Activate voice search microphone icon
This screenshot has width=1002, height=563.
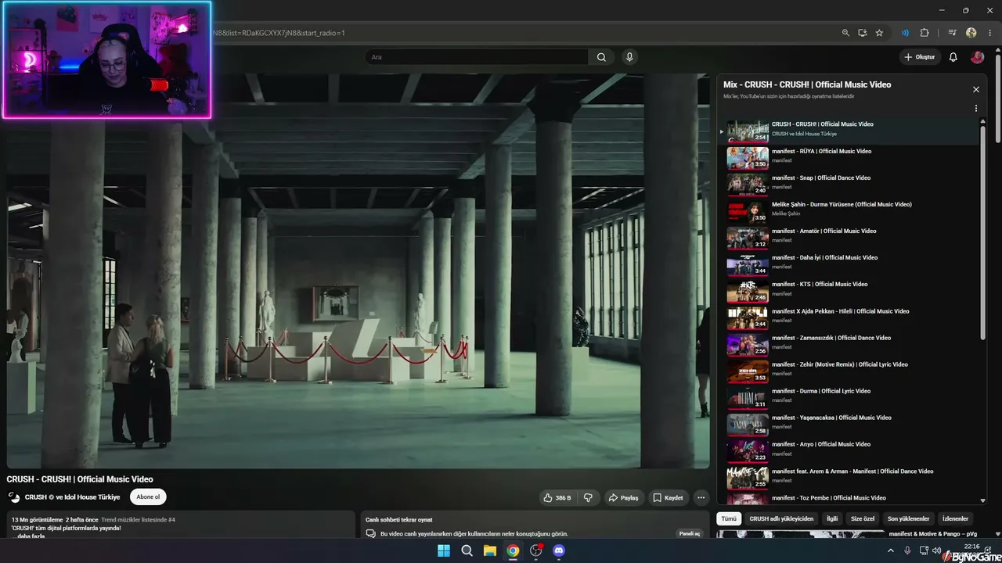point(629,57)
